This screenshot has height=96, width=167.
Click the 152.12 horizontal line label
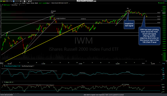click(x=159, y=16)
